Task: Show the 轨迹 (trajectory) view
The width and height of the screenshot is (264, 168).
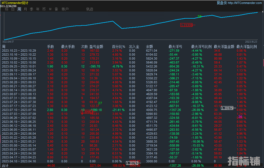Action: coord(90,9)
